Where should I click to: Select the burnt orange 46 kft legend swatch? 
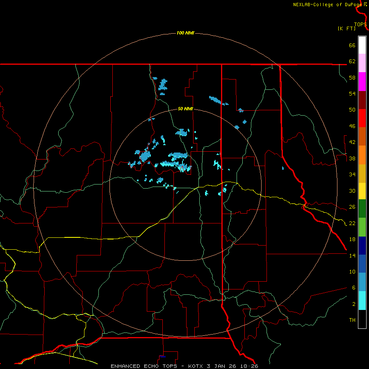pos(362,137)
